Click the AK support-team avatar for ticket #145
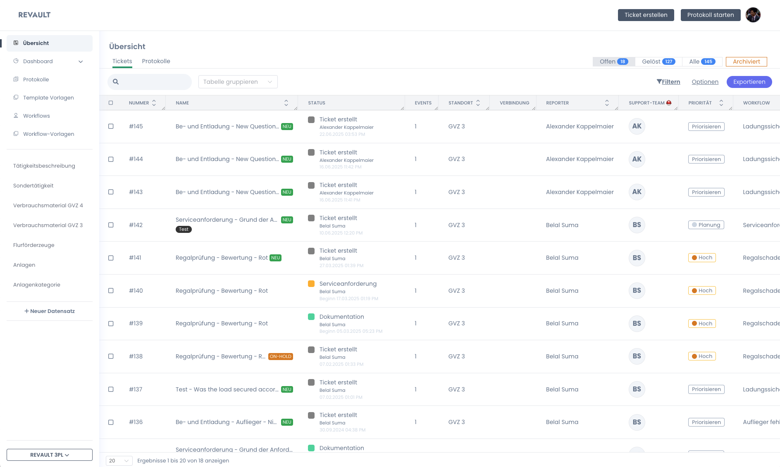780x467 pixels. 637,126
